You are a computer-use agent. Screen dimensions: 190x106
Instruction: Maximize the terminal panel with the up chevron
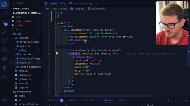click(181, 100)
